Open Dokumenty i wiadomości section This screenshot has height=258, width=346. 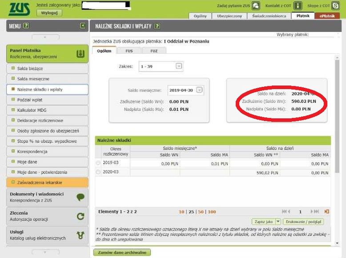click(x=47, y=197)
